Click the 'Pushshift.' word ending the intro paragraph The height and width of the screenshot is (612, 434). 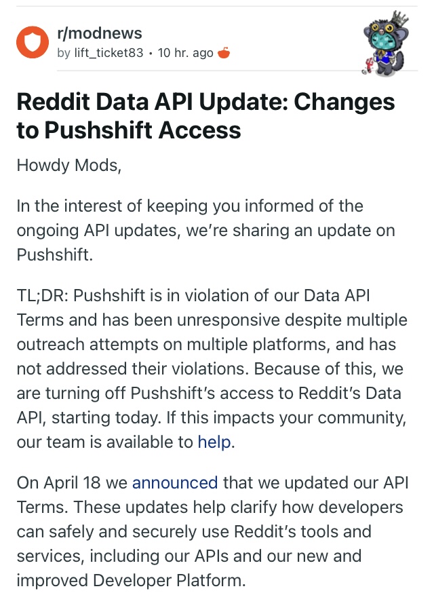coord(55,255)
